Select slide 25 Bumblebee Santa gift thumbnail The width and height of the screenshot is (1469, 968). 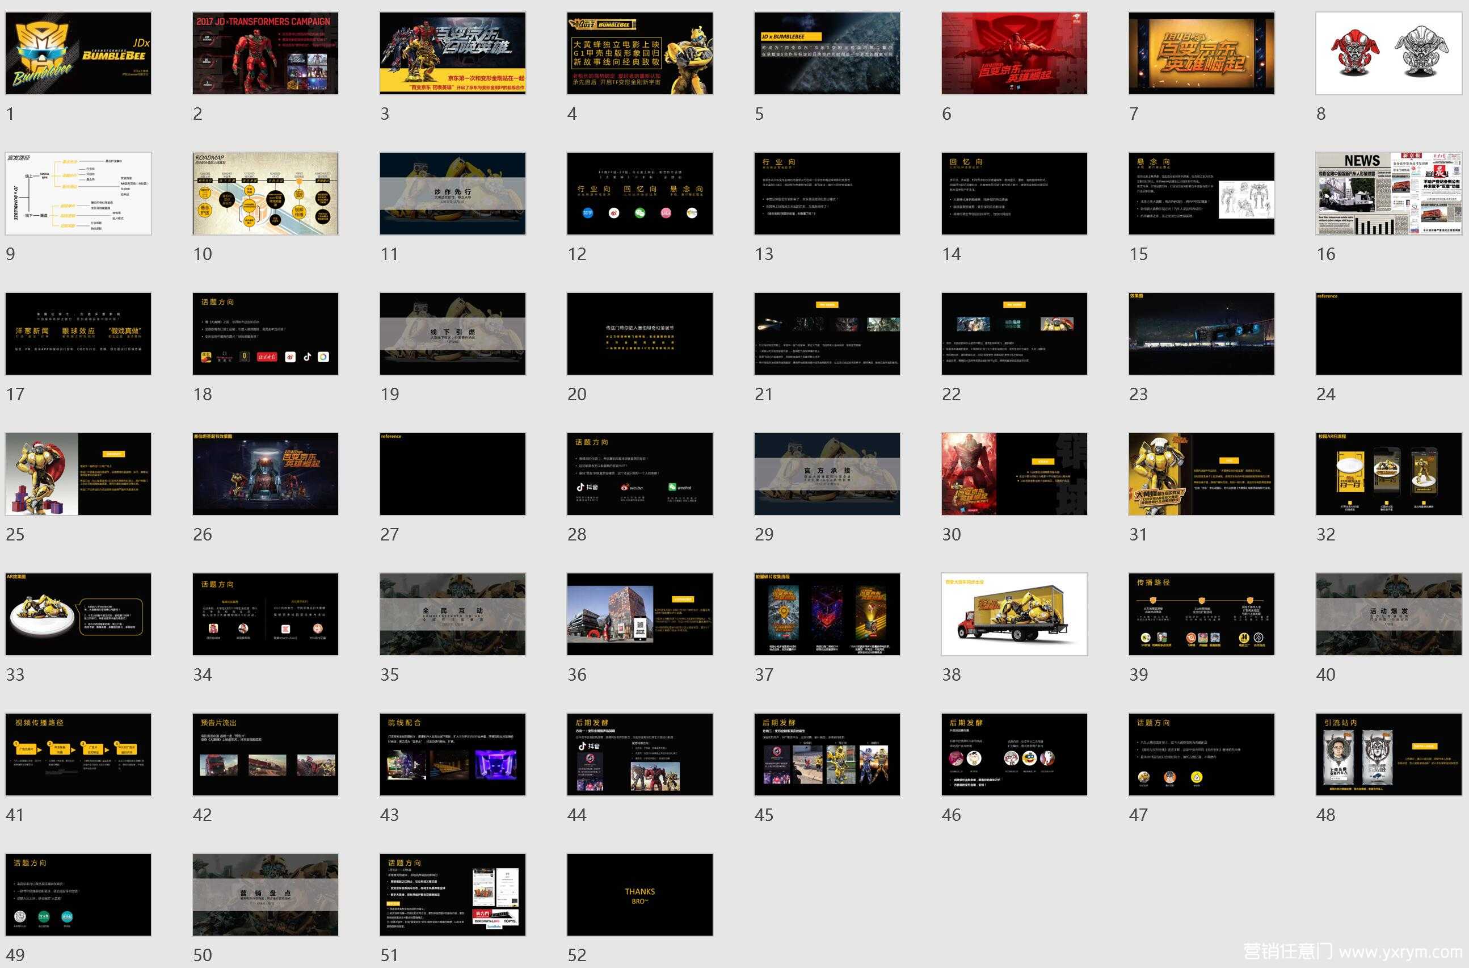(x=78, y=474)
